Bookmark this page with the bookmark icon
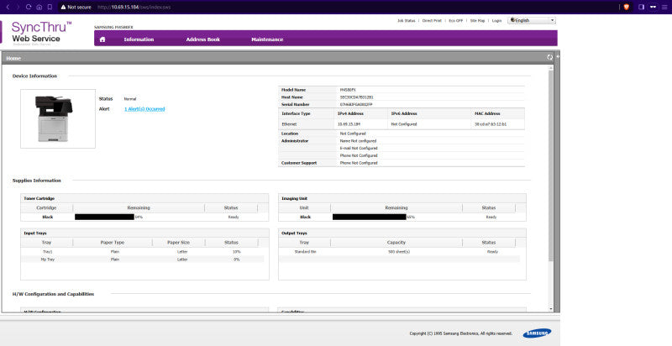 point(50,7)
